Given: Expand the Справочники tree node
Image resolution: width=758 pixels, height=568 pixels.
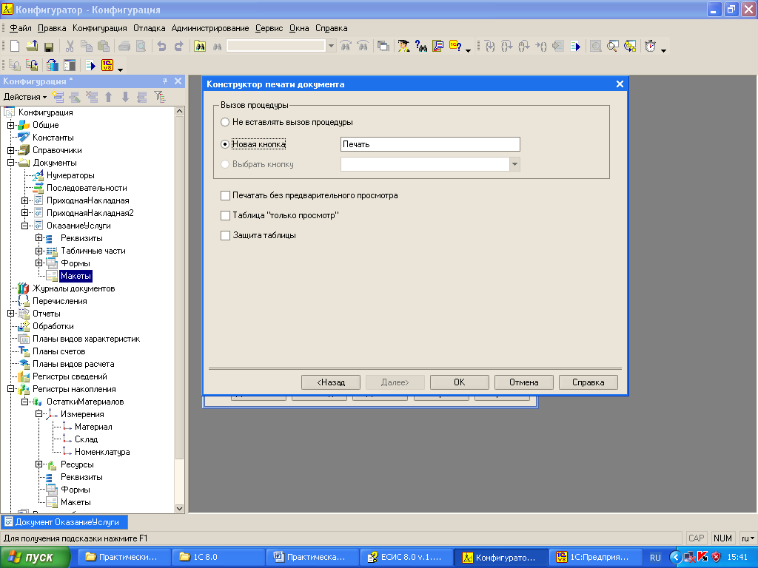Looking at the screenshot, I should click(10, 150).
